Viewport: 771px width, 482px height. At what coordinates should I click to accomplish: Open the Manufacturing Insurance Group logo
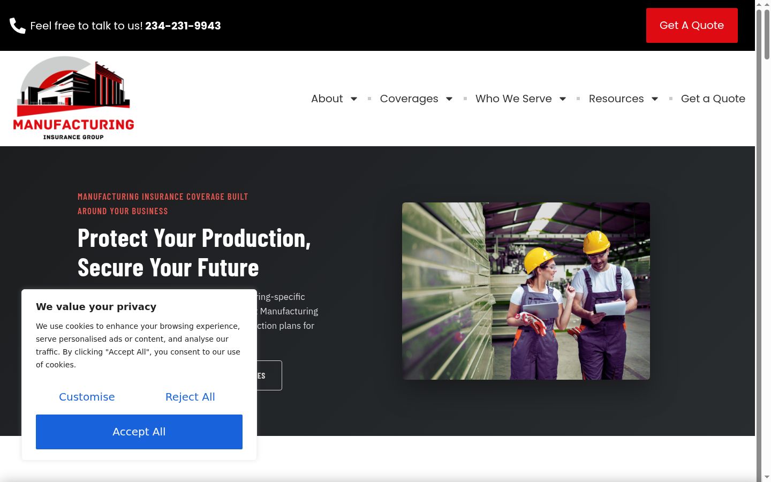pyautogui.click(x=73, y=99)
